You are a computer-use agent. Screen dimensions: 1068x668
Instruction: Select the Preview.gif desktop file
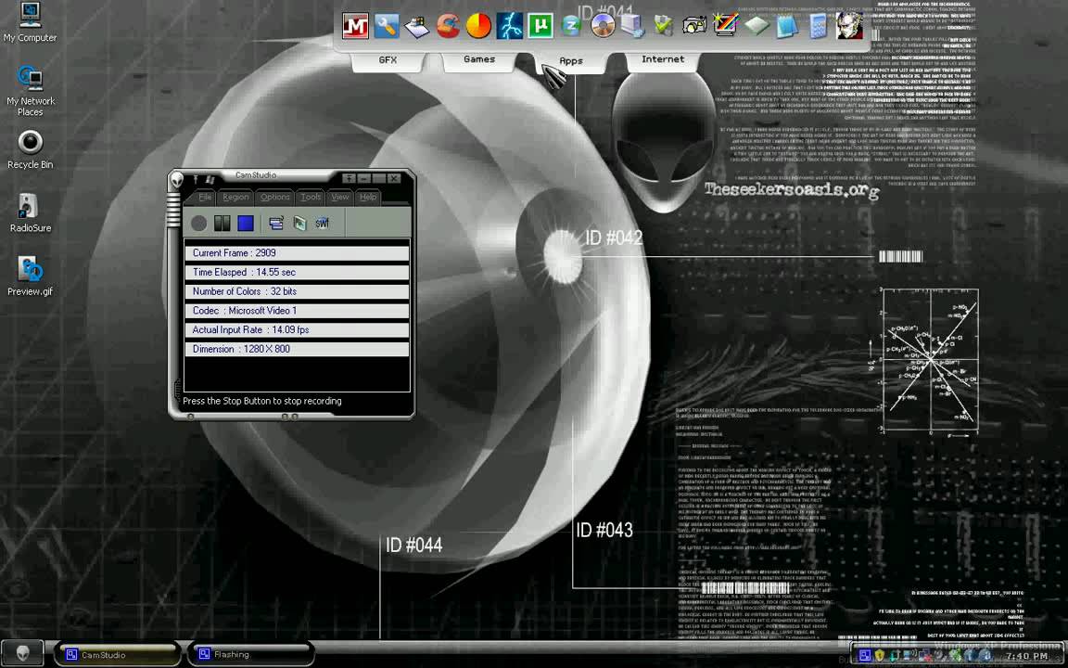click(30, 276)
